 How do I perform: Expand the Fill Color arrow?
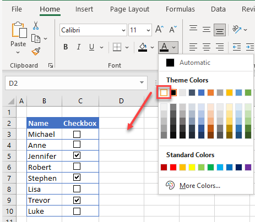point(152,47)
